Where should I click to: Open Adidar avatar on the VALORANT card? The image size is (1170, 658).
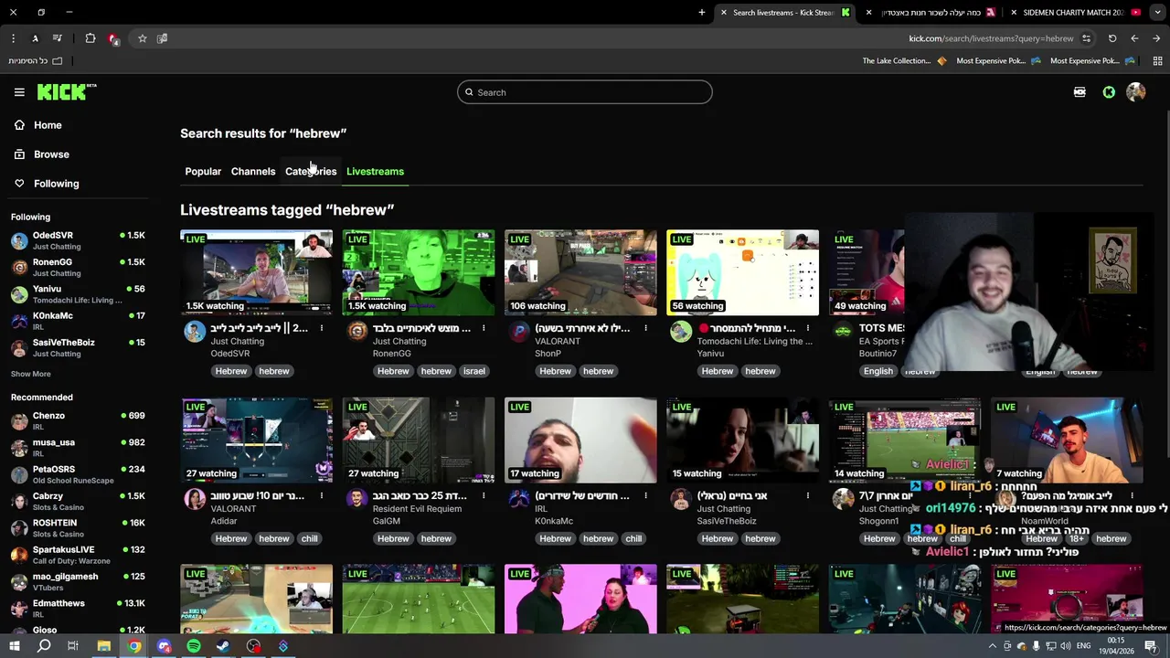click(195, 499)
